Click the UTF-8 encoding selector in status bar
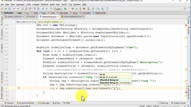 156,106
